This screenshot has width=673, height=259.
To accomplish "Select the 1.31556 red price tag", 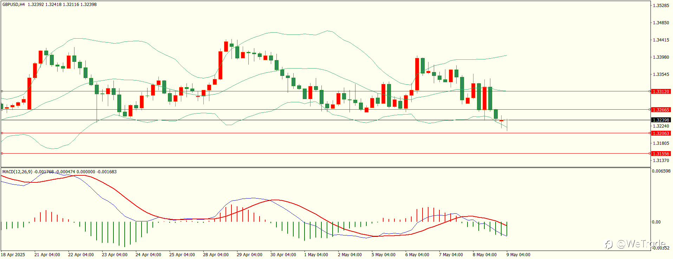I will 661,154.
